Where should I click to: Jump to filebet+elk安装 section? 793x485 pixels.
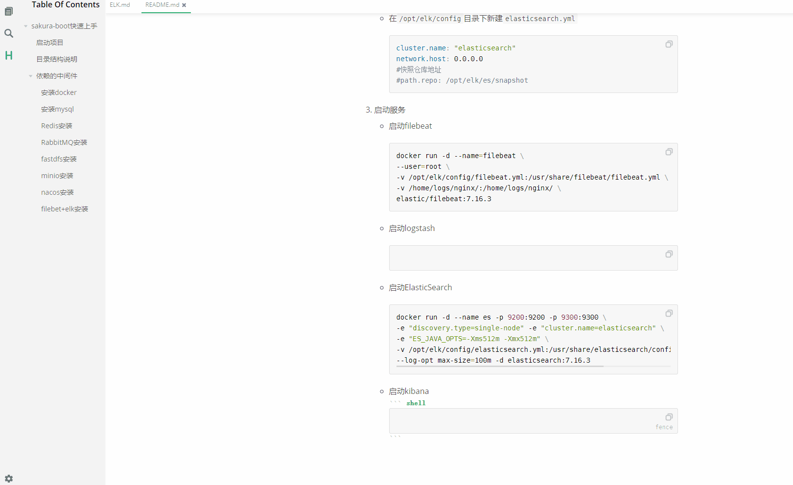pyautogui.click(x=65, y=208)
